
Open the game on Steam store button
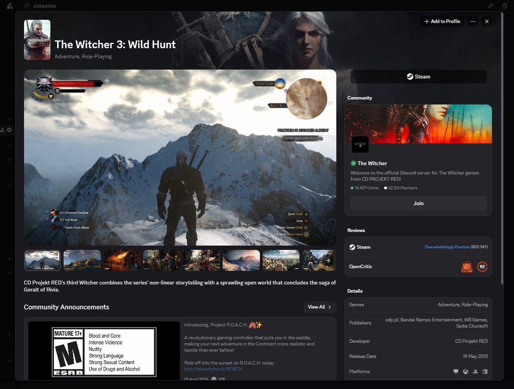click(x=418, y=77)
